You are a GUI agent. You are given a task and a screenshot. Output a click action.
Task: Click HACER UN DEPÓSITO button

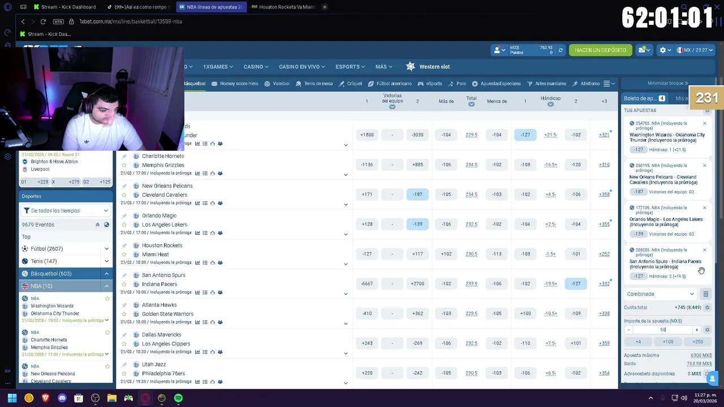click(600, 50)
